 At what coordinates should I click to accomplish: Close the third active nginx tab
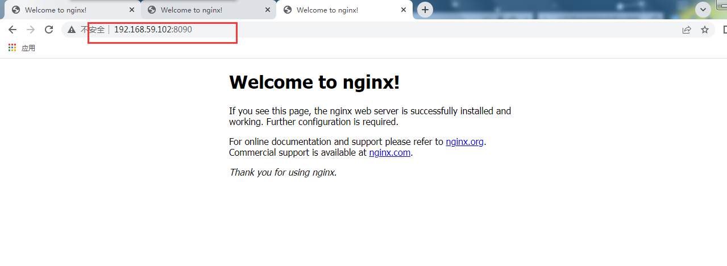click(x=404, y=10)
